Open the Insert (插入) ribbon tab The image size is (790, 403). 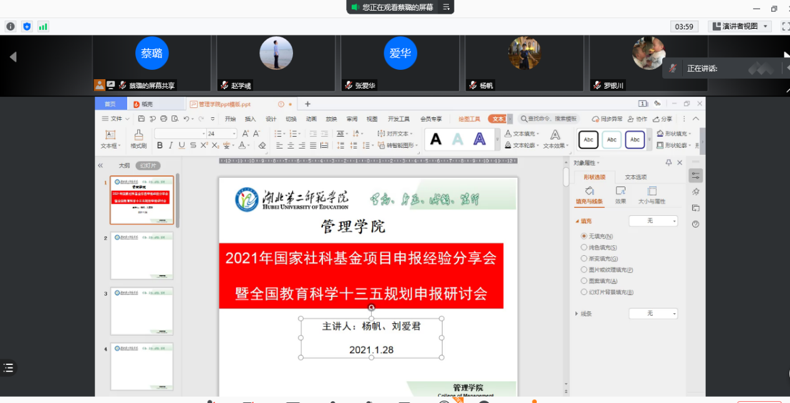[x=250, y=119]
